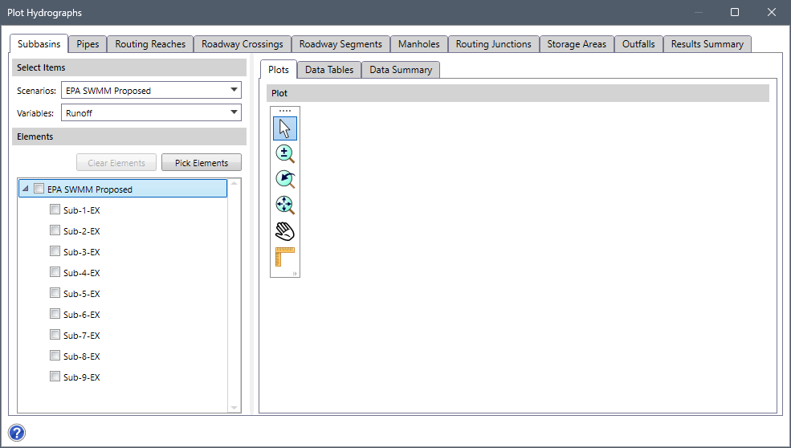The image size is (791, 448).
Task: Select the pan hand tool
Action: tap(285, 231)
